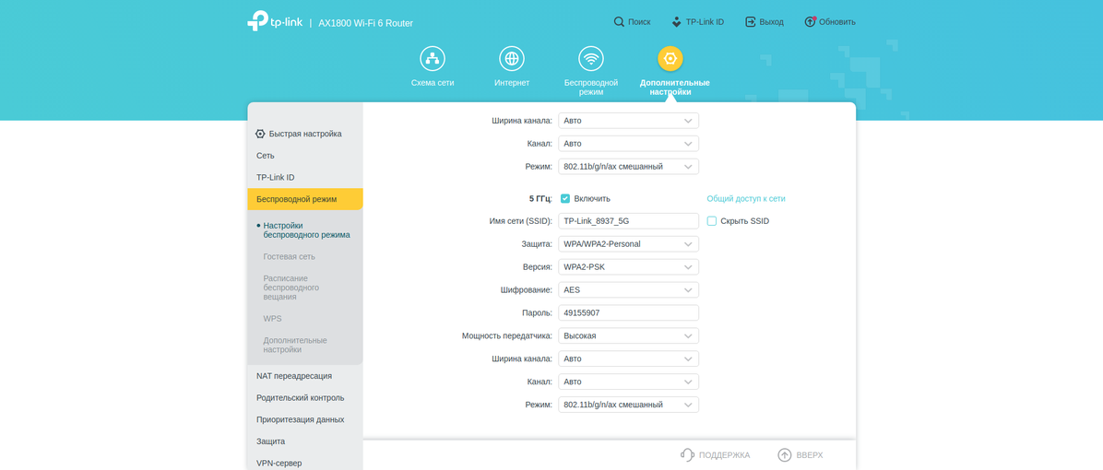Open the Мощность передатчика dropdown
The image size is (1103, 470).
[628, 335]
